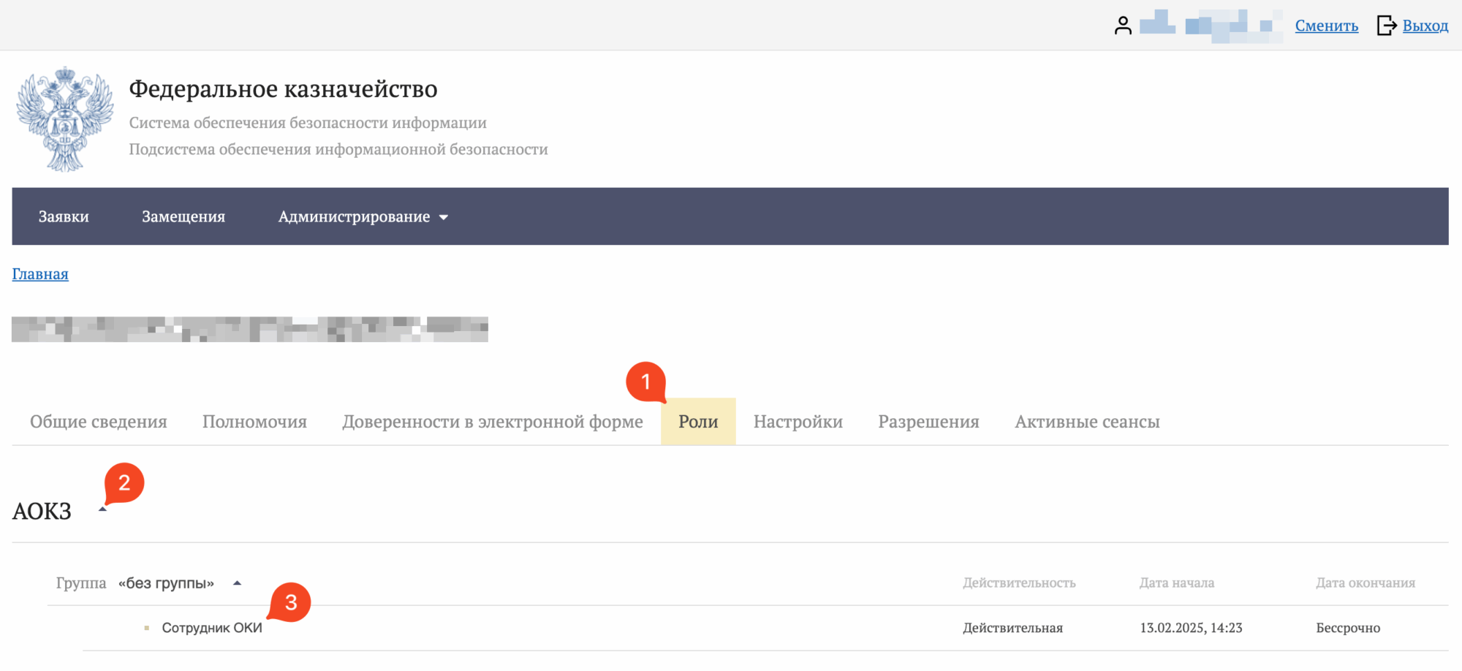Click the Сменить link
The width and height of the screenshot is (1462, 671).
coord(1326,26)
